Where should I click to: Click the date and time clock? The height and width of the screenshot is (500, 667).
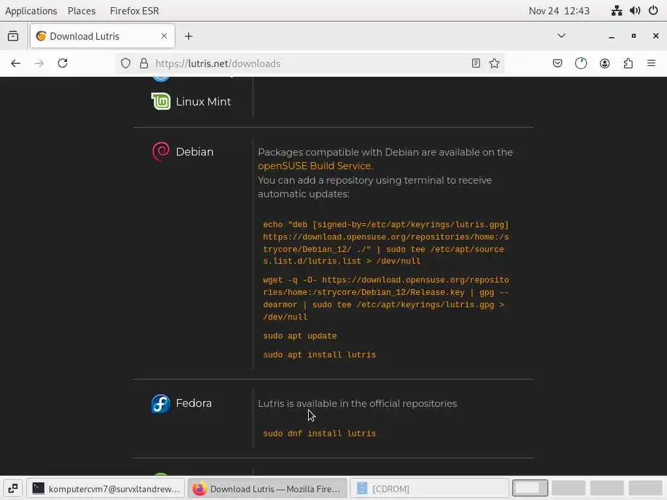click(x=559, y=10)
